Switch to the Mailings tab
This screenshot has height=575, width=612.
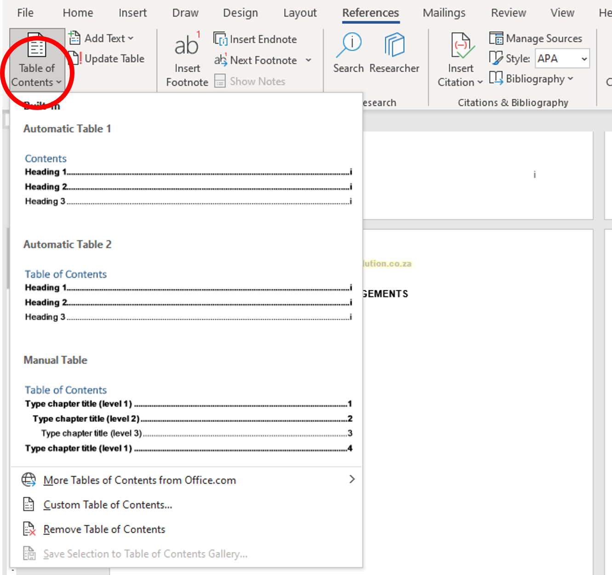pos(444,13)
